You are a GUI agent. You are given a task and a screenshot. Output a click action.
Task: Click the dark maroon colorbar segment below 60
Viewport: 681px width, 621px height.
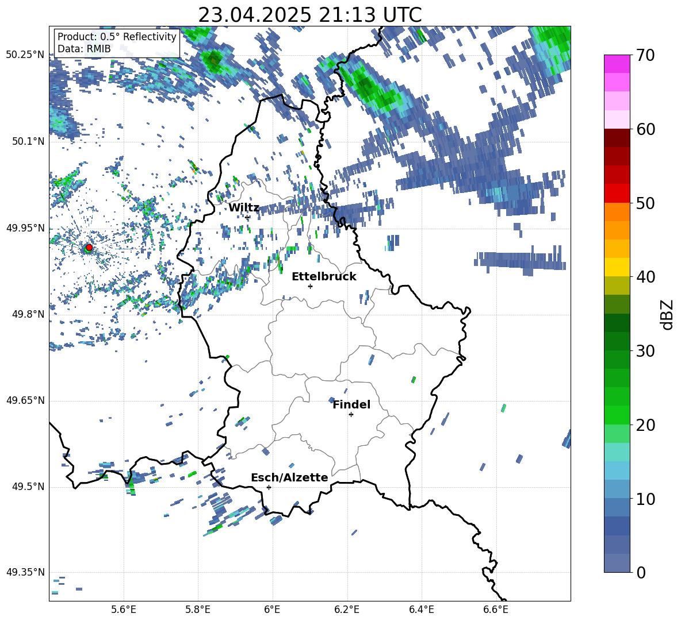click(x=617, y=138)
